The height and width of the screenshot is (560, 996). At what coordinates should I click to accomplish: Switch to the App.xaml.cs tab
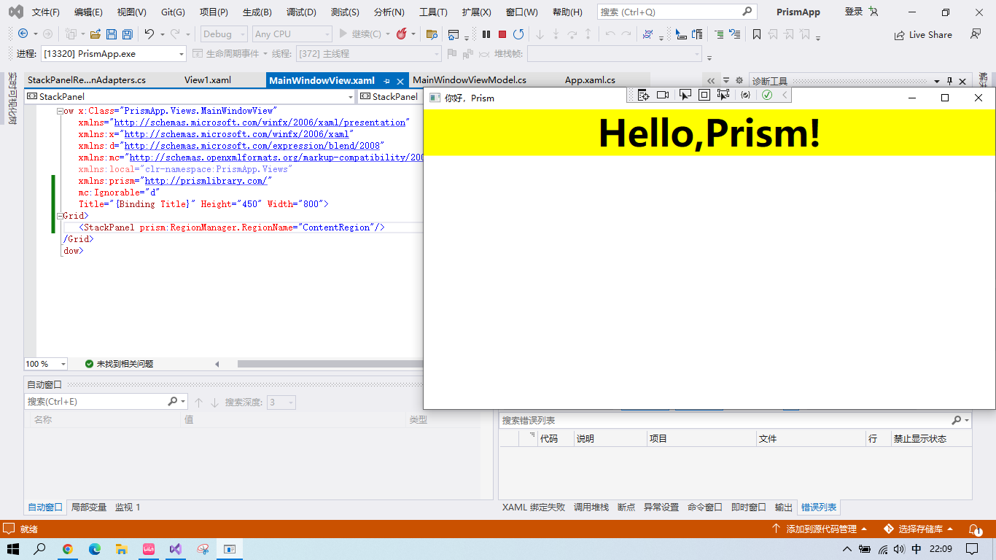pos(590,80)
